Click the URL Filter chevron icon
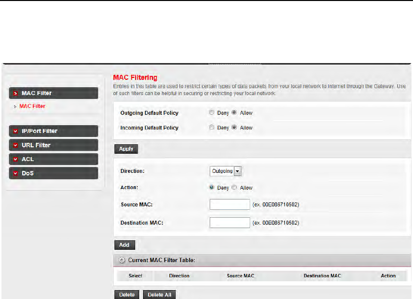The width and height of the screenshot is (413, 299). 15,145
